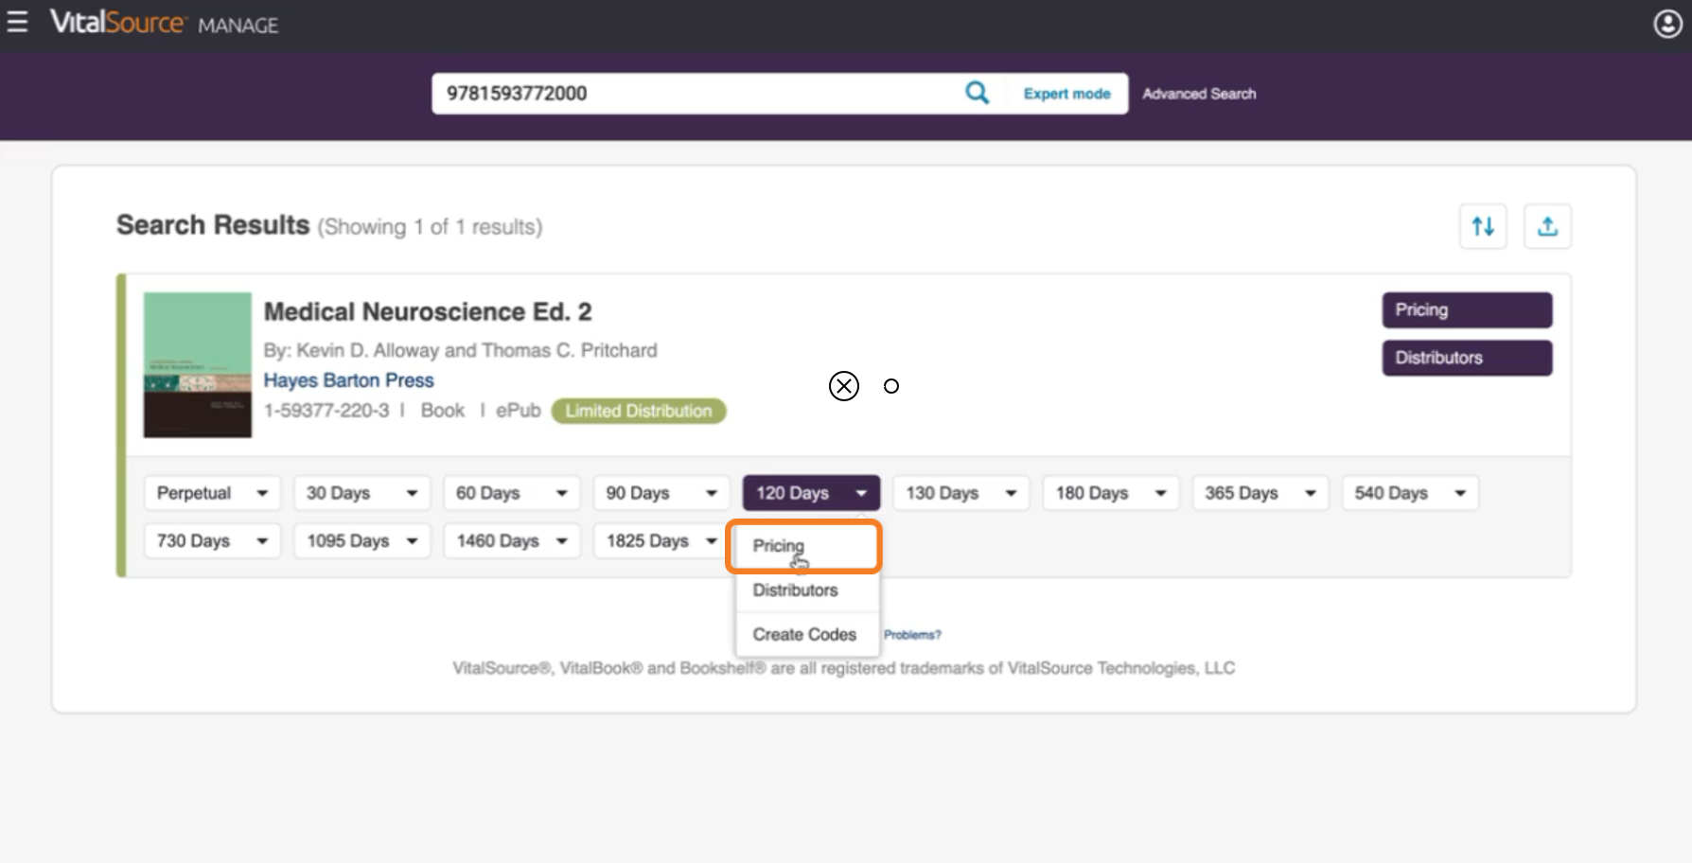Click the Problems? link
This screenshot has height=863, width=1692.
click(x=912, y=635)
